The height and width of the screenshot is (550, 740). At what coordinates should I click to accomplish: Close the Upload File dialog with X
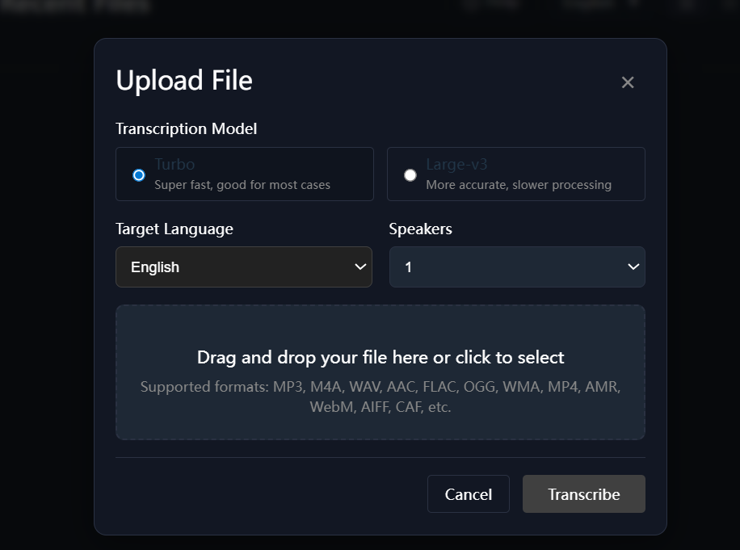coord(628,82)
